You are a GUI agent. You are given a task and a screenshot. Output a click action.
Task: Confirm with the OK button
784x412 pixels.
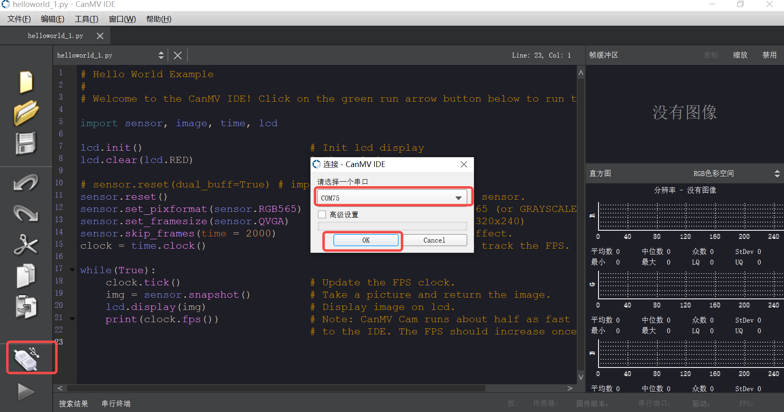point(366,240)
